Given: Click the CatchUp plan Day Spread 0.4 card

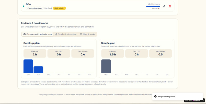Looking at the screenshot, I should [x=83, y=53].
